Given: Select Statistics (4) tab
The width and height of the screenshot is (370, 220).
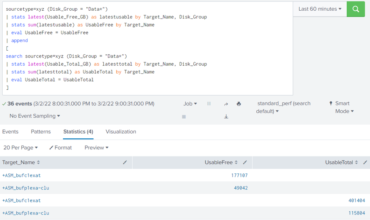Looking at the screenshot, I should coord(78,131).
